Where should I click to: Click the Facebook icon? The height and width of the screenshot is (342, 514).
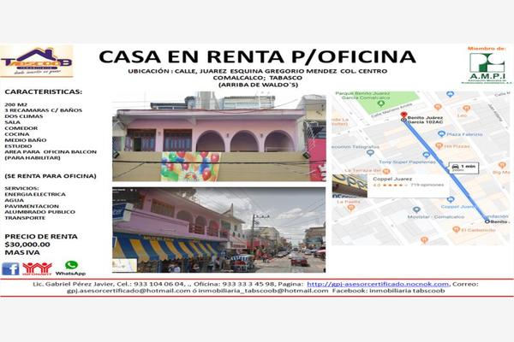[11, 268]
